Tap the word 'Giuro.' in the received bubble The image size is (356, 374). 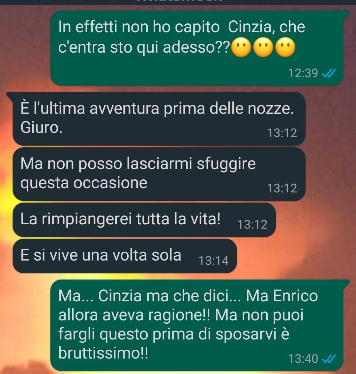[41, 128]
